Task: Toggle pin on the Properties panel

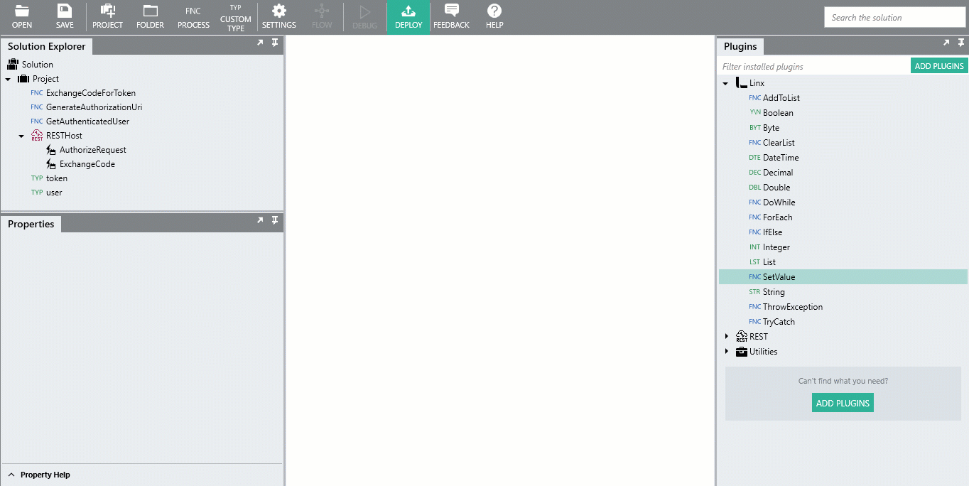Action: pyautogui.click(x=275, y=221)
